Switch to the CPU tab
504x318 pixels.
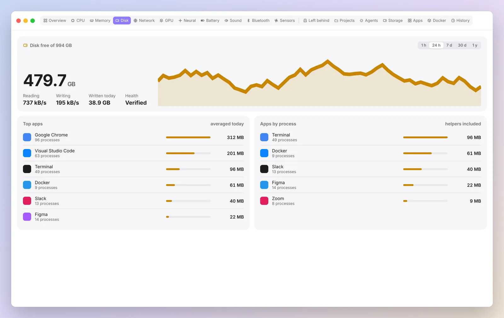pyautogui.click(x=78, y=20)
